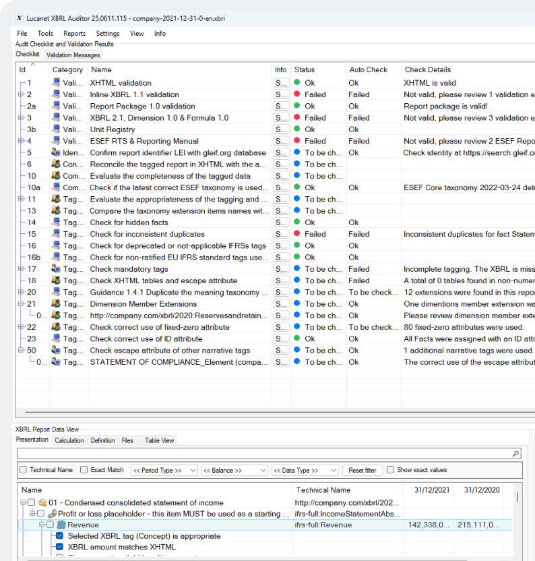This screenshot has width=535, height=561.
Task: Click the folder icon of Condensed consolidated statement
Action: tap(42, 503)
